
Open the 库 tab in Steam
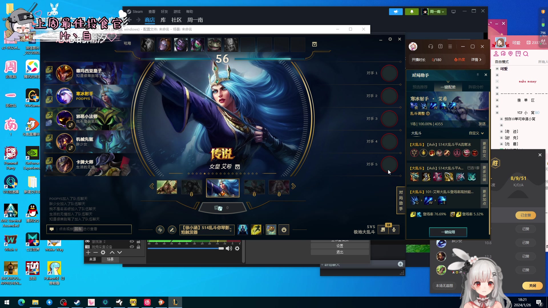(163, 20)
